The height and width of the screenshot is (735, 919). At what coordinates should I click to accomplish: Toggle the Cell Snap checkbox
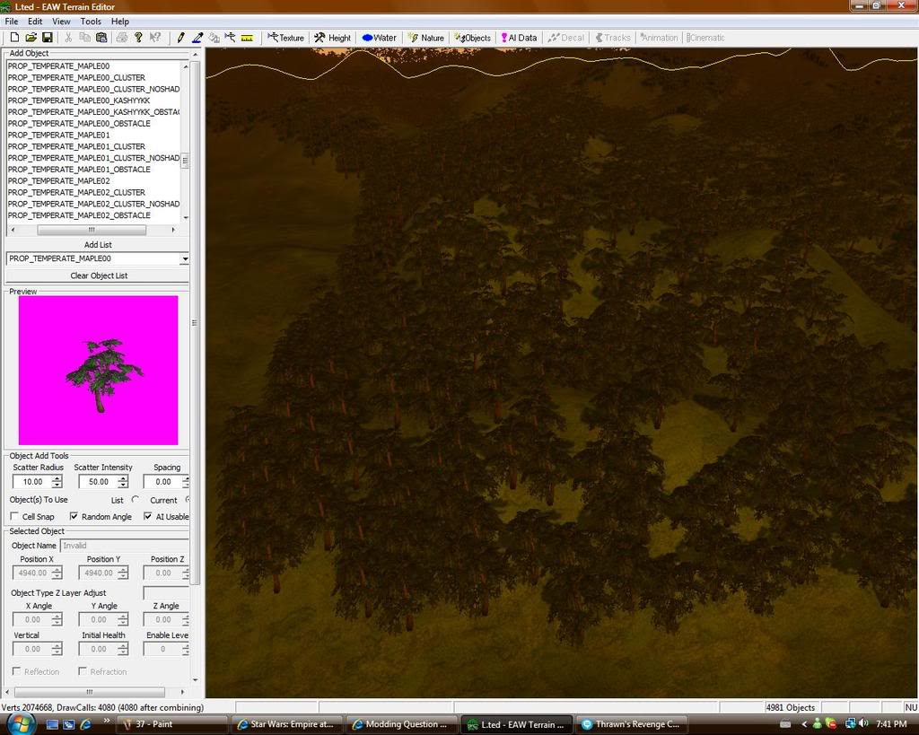(15, 516)
